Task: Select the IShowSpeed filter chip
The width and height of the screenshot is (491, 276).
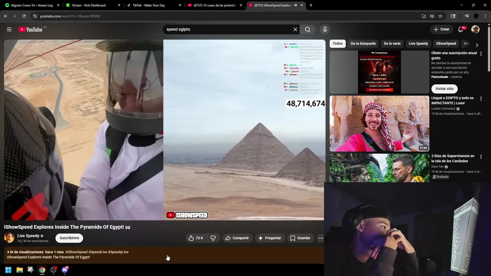Action: pyautogui.click(x=446, y=44)
